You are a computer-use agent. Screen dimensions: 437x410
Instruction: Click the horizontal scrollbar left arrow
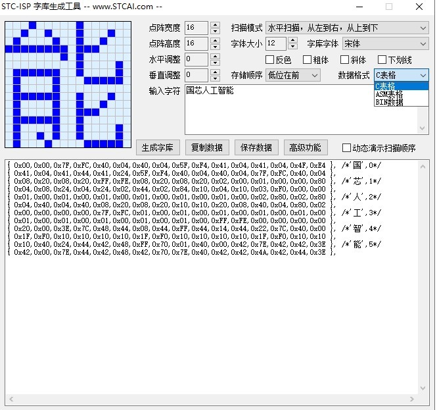(11, 399)
